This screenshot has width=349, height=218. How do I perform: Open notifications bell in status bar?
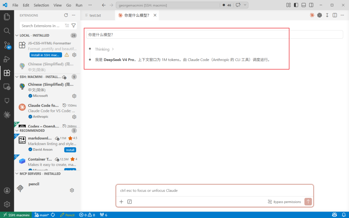tap(344, 215)
